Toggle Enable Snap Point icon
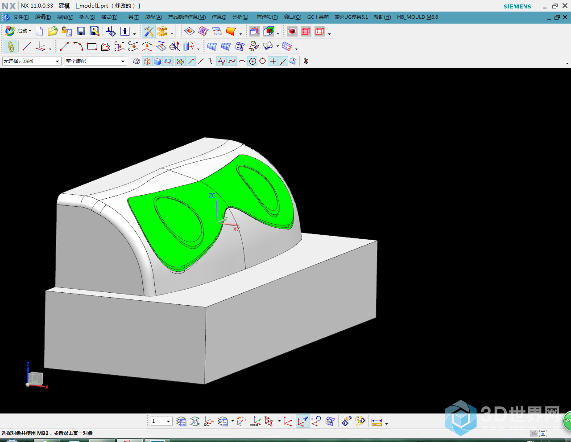The height and width of the screenshot is (442, 571). click(180, 61)
